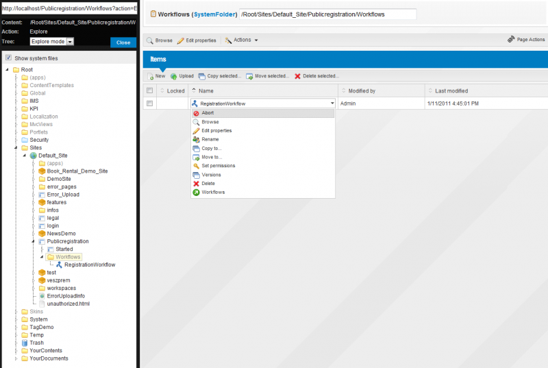Click the RegistrationWorkflow icon in tree

[x=59, y=265]
